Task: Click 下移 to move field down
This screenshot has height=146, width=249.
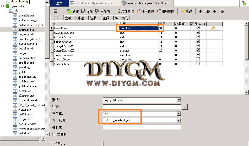Action: (x=218, y=11)
